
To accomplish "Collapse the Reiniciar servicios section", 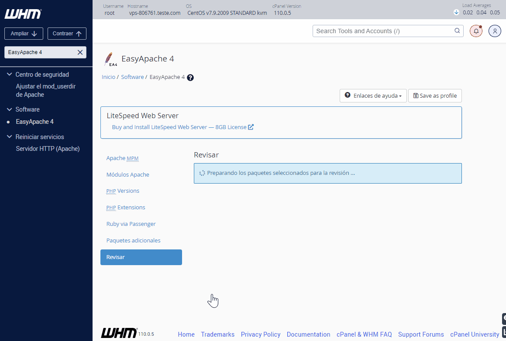I will point(9,136).
